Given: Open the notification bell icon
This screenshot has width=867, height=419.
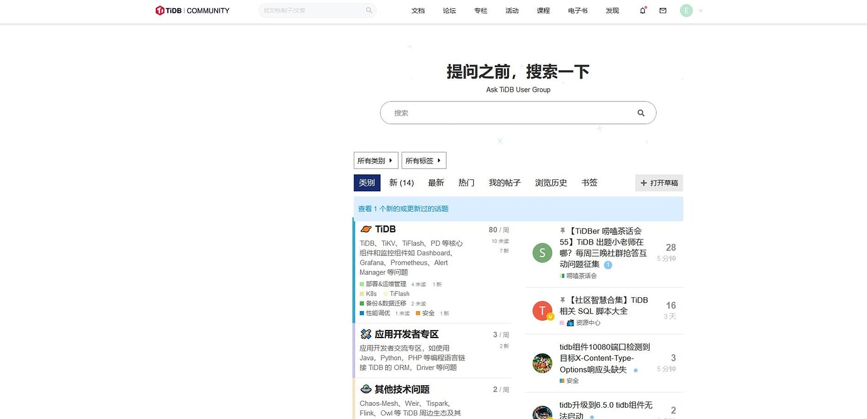Looking at the screenshot, I should (x=643, y=11).
